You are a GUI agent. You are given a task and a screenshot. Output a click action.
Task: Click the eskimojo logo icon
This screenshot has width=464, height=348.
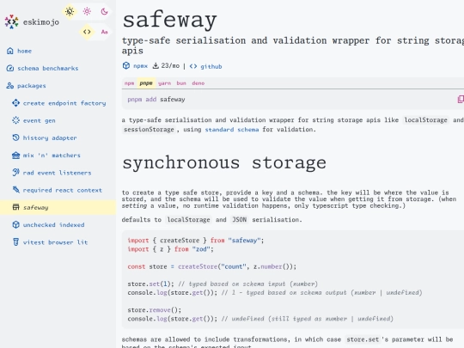11,21
